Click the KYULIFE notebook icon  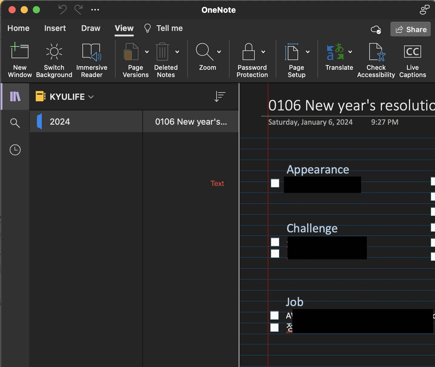[x=40, y=96]
